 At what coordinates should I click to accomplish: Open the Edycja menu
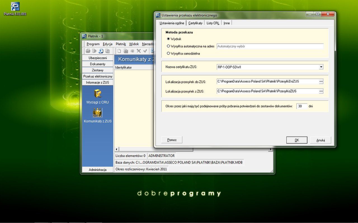(107, 44)
